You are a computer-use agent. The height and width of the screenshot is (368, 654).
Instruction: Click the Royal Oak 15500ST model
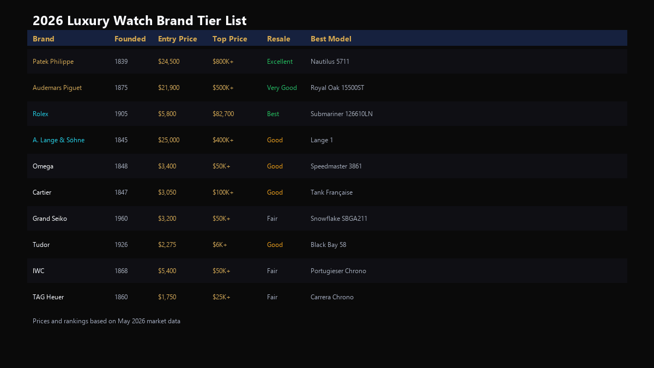point(337,88)
